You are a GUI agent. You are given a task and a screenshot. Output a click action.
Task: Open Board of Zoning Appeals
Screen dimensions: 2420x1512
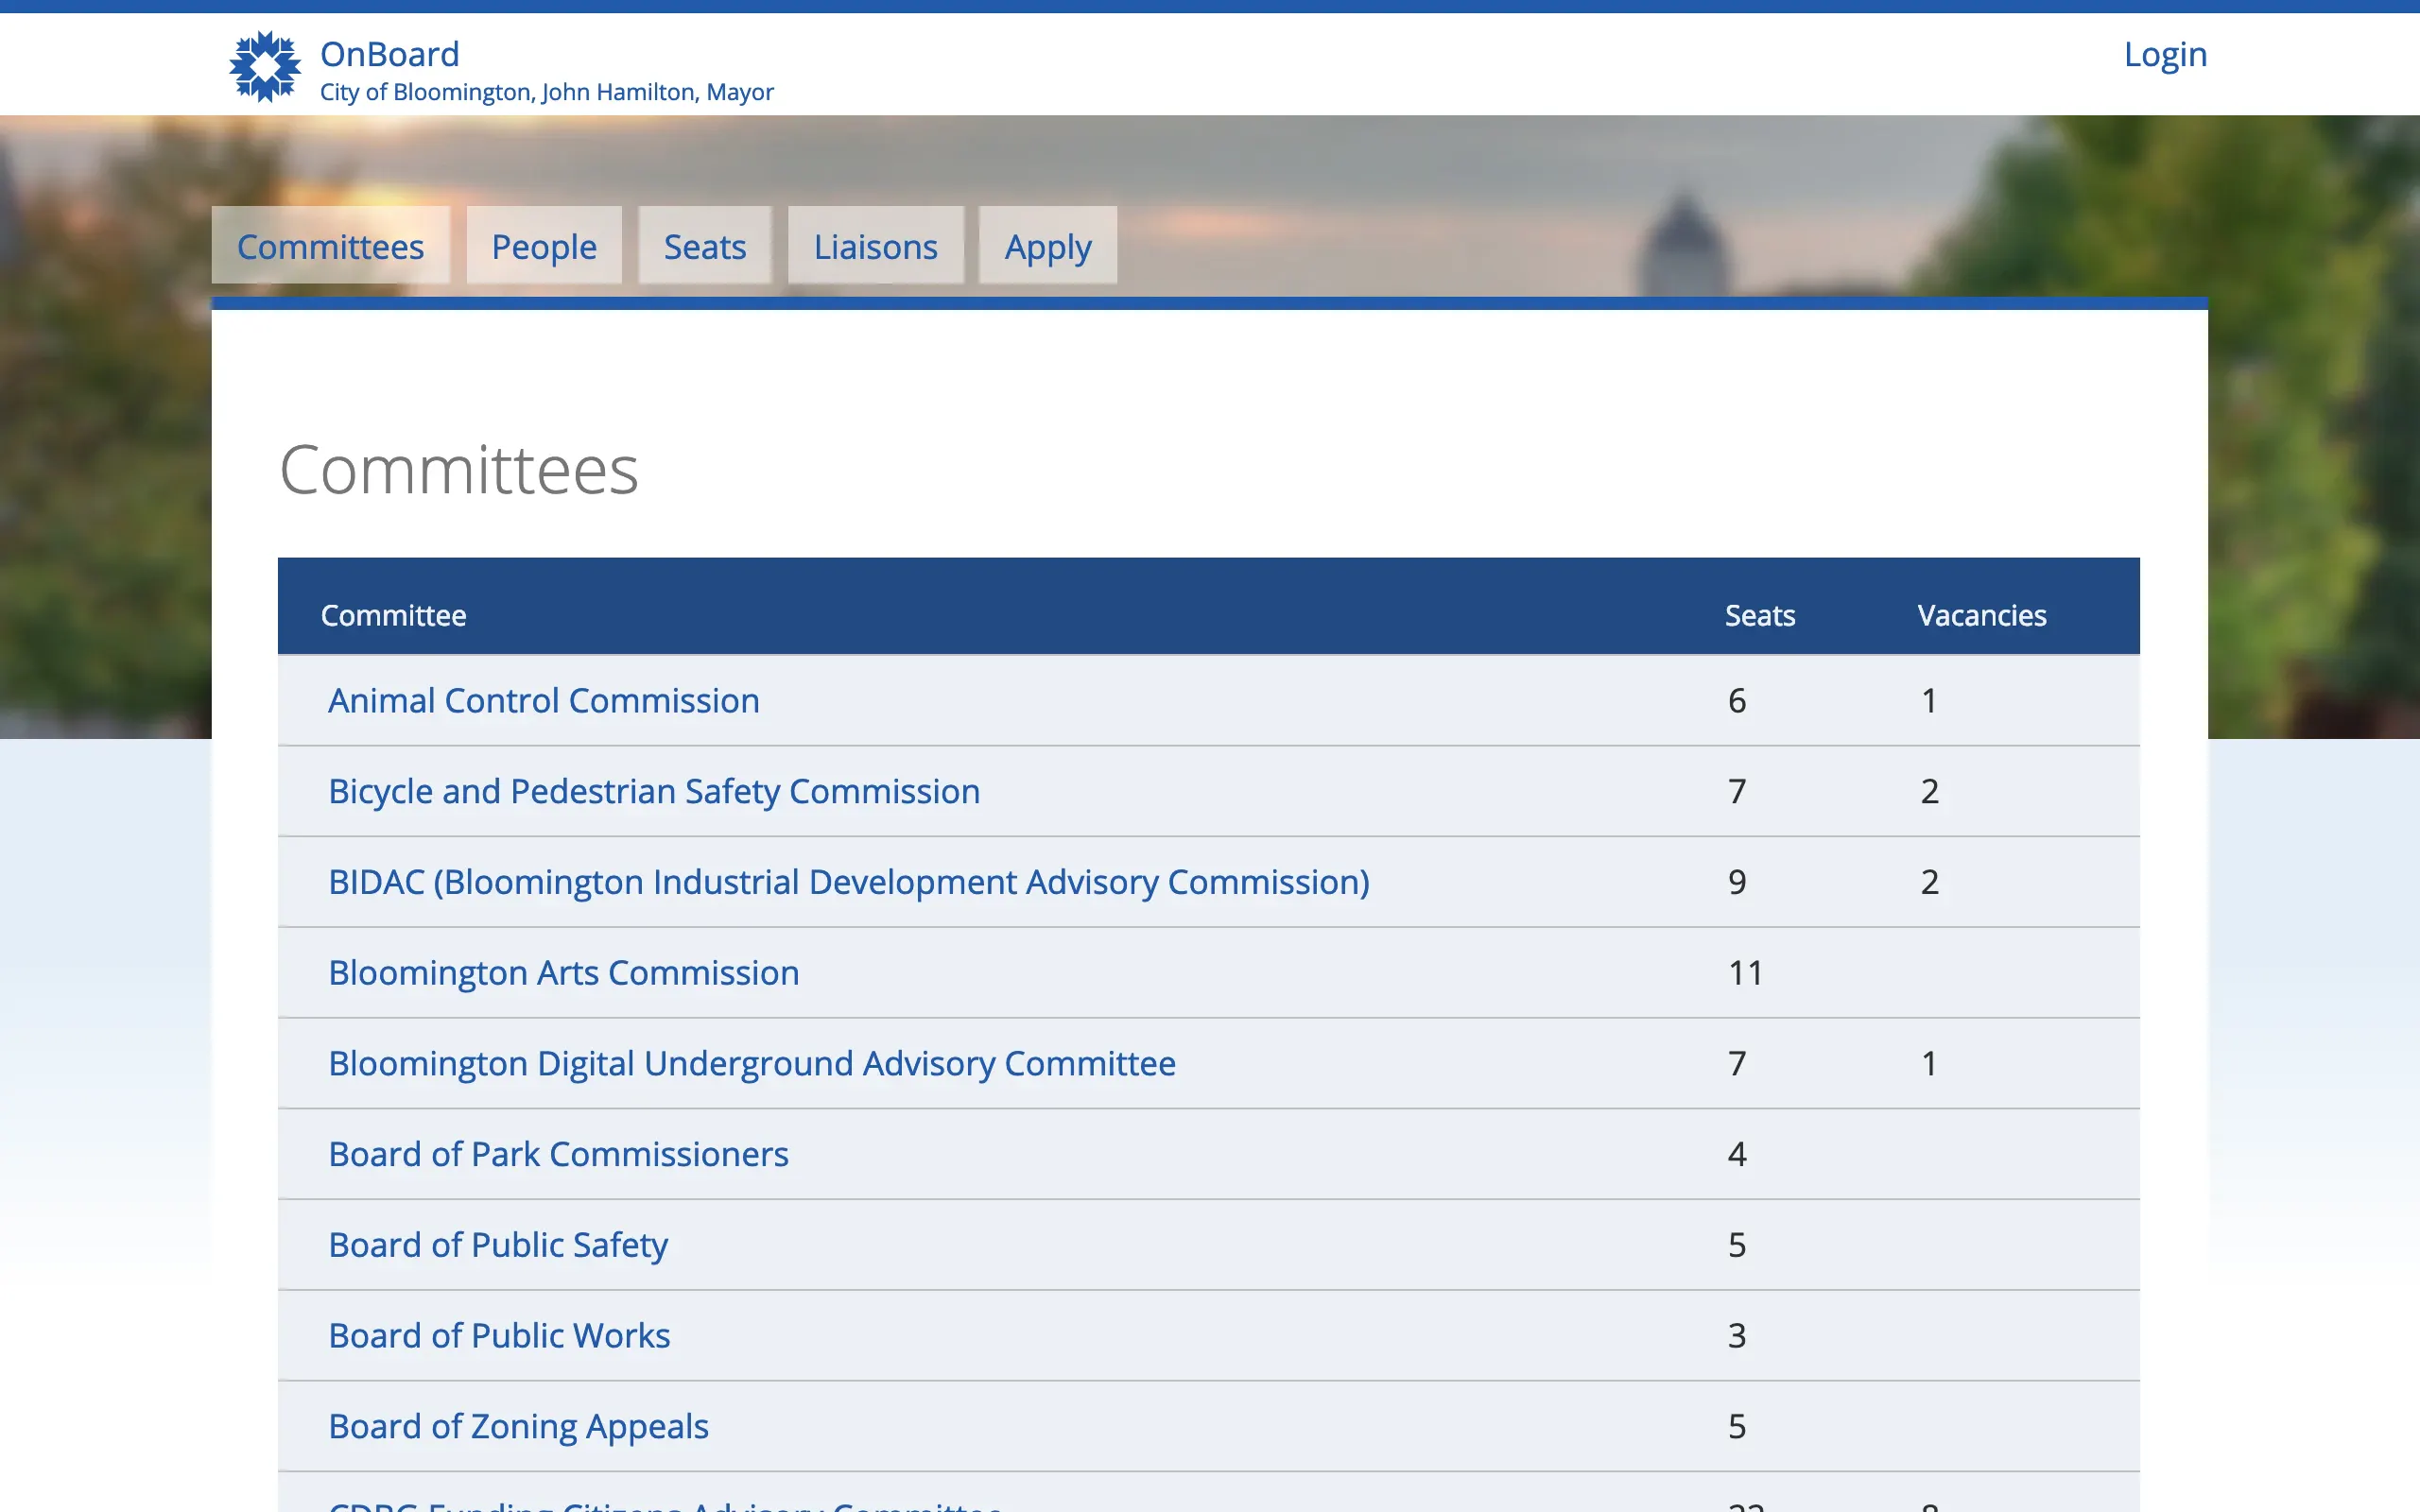[x=518, y=1426]
